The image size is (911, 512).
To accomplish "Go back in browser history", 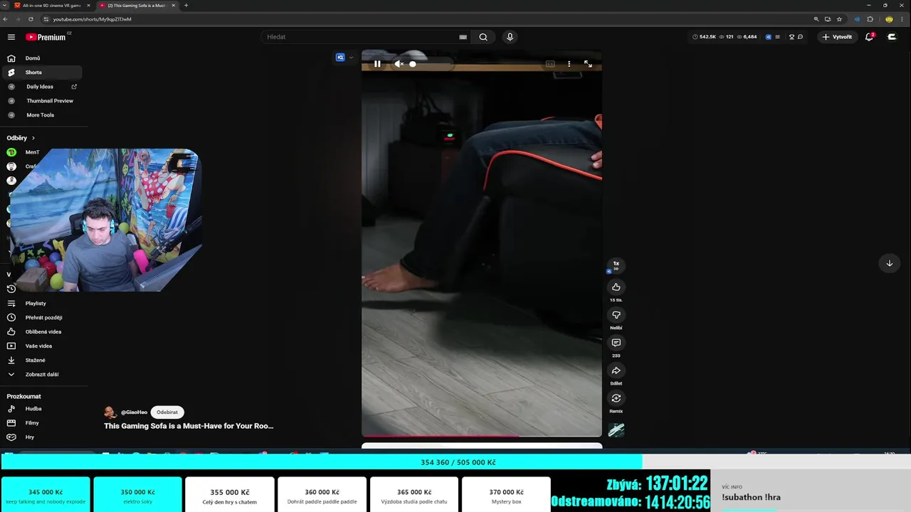I will 6,19.
